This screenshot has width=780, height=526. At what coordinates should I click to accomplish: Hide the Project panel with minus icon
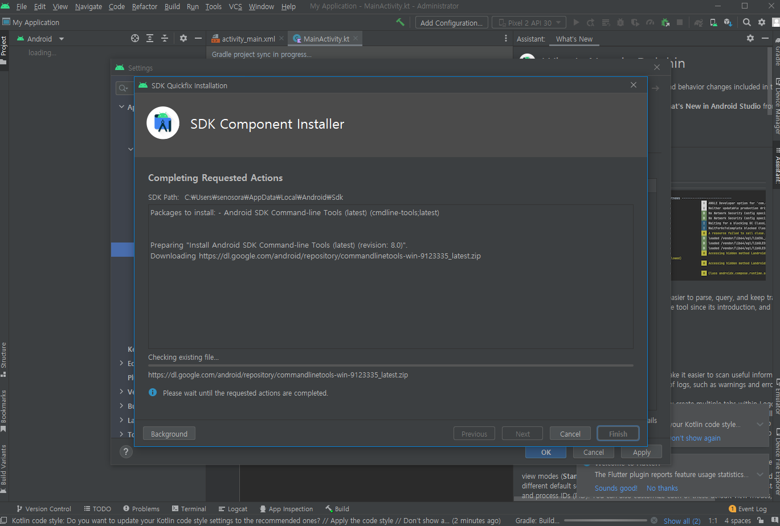(198, 38)
